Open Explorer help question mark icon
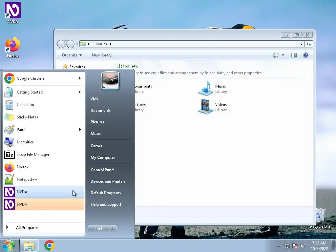This screenshot has height=252, width=336. 306,55
